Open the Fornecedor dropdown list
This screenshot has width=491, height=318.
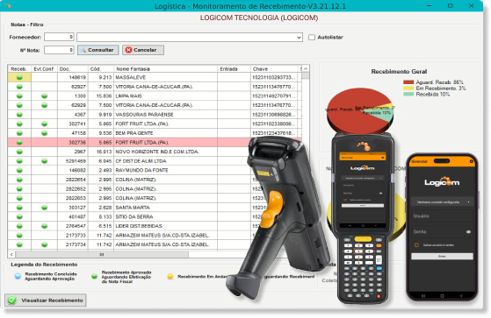(299, 38)
